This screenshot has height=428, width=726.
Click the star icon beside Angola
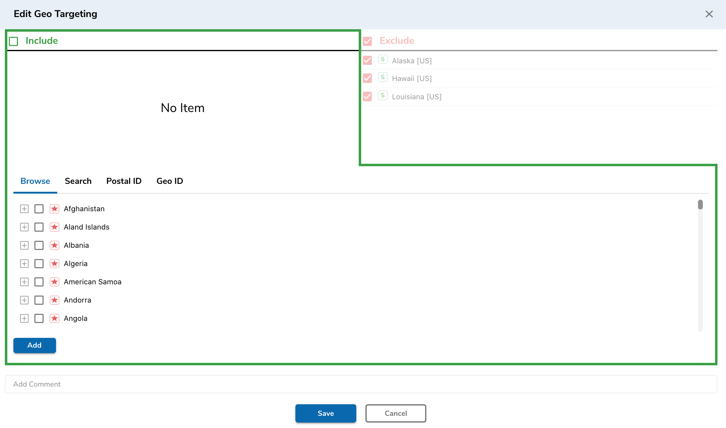tap(55, 318)
